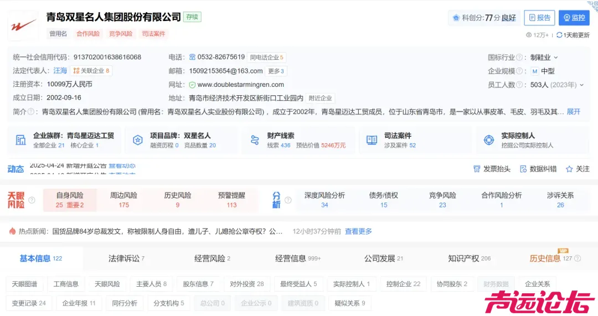Open 深度风险分析 34

click(x=324, y=200)
